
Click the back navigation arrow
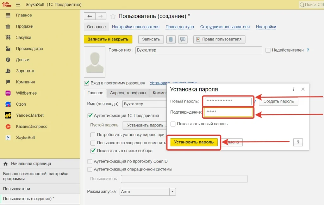(x=90, y=16)
